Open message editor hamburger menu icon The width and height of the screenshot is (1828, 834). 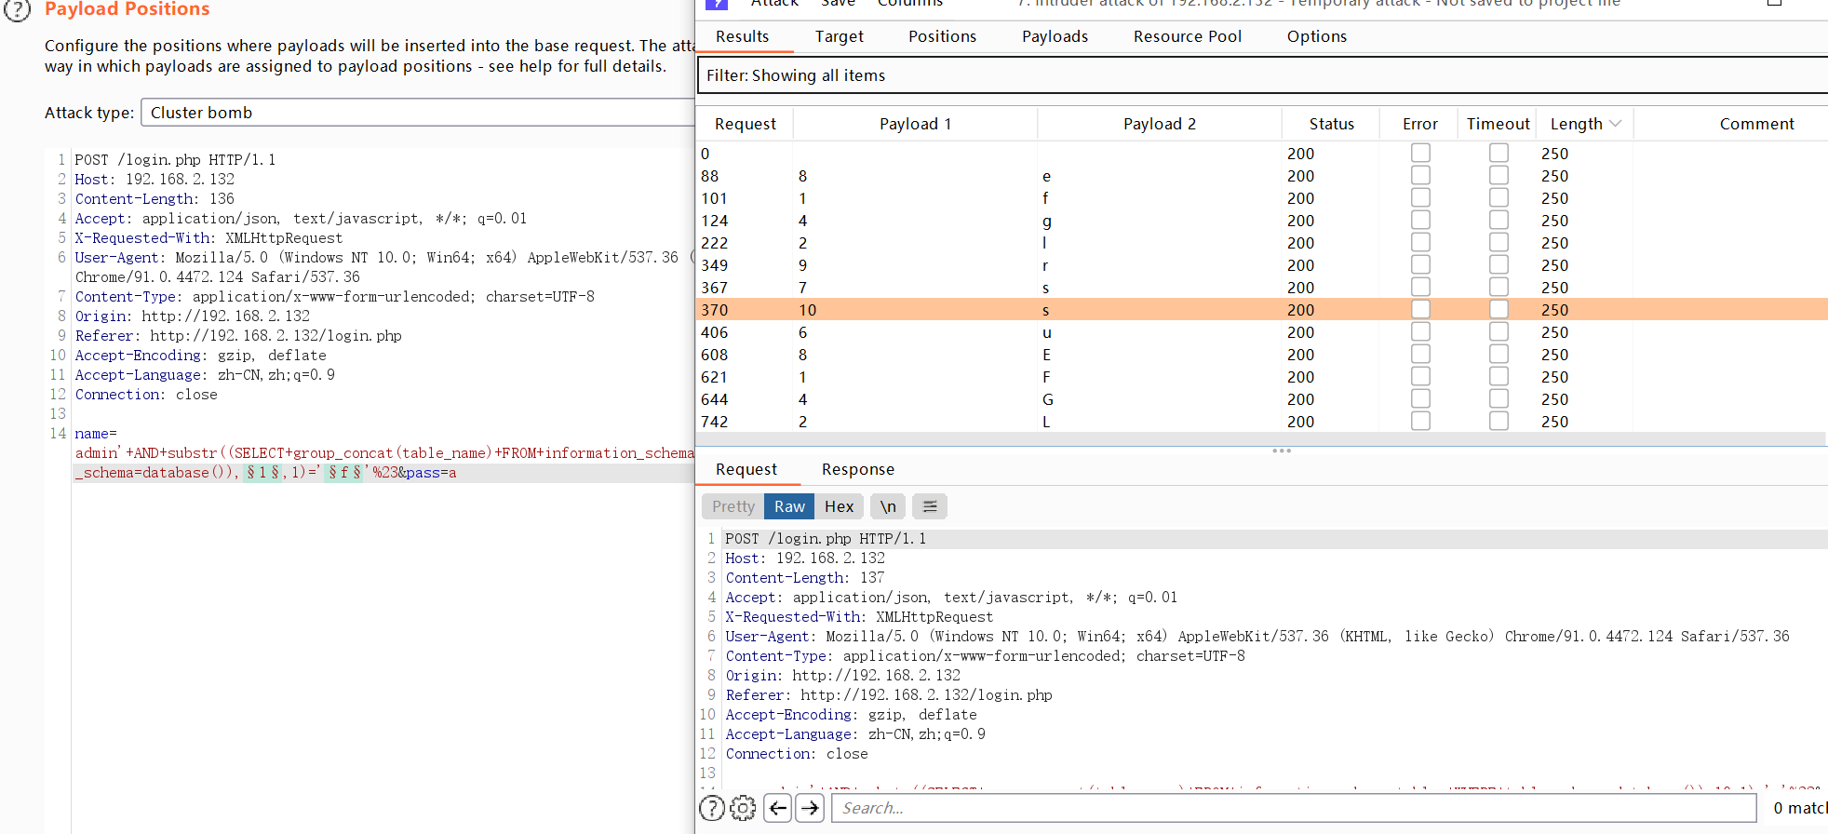point(930,506)
